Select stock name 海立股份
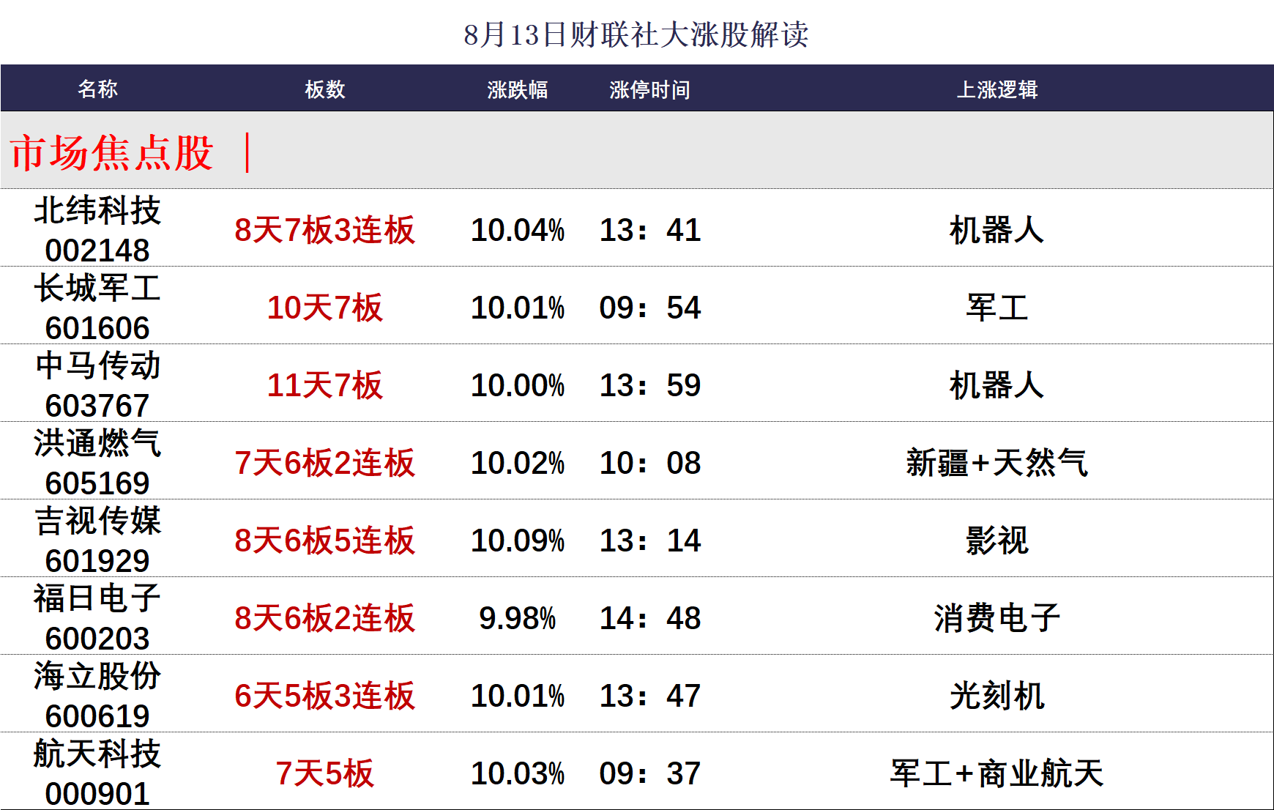 click(97, 676)
